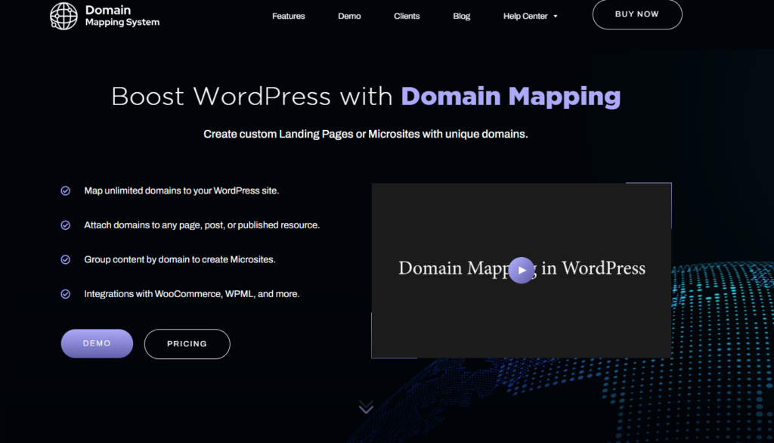The height and width of the screenshot is (443, 774).
Task: Click the purple DEMO button
Action: pyautogui.click(x=97, y=343)
